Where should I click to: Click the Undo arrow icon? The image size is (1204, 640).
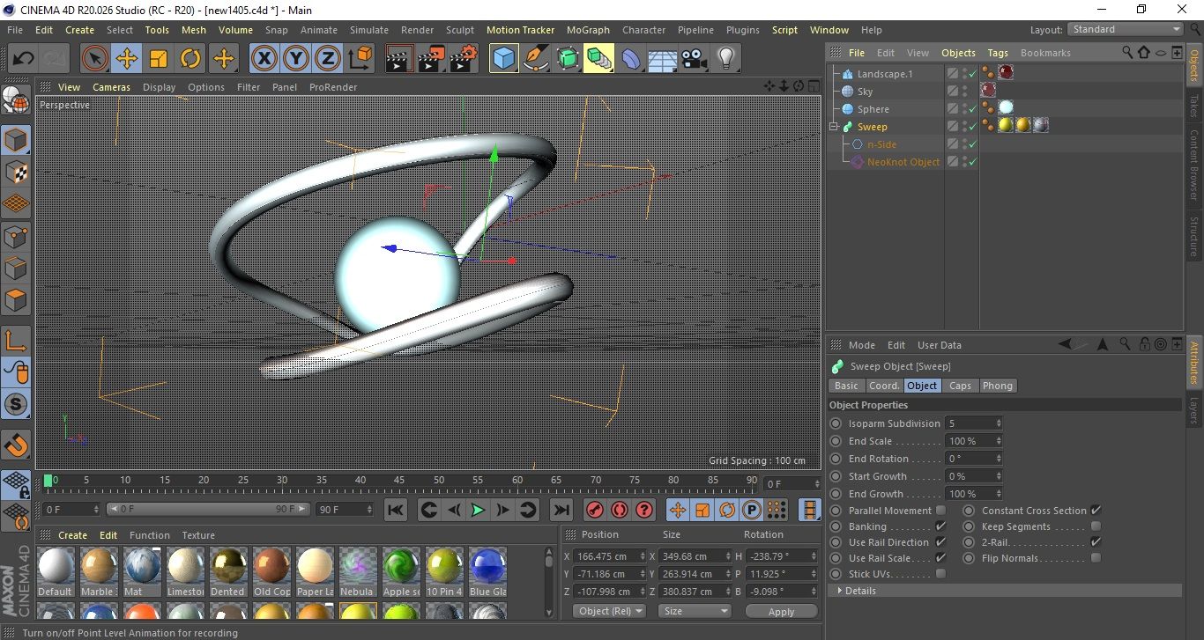23,59
